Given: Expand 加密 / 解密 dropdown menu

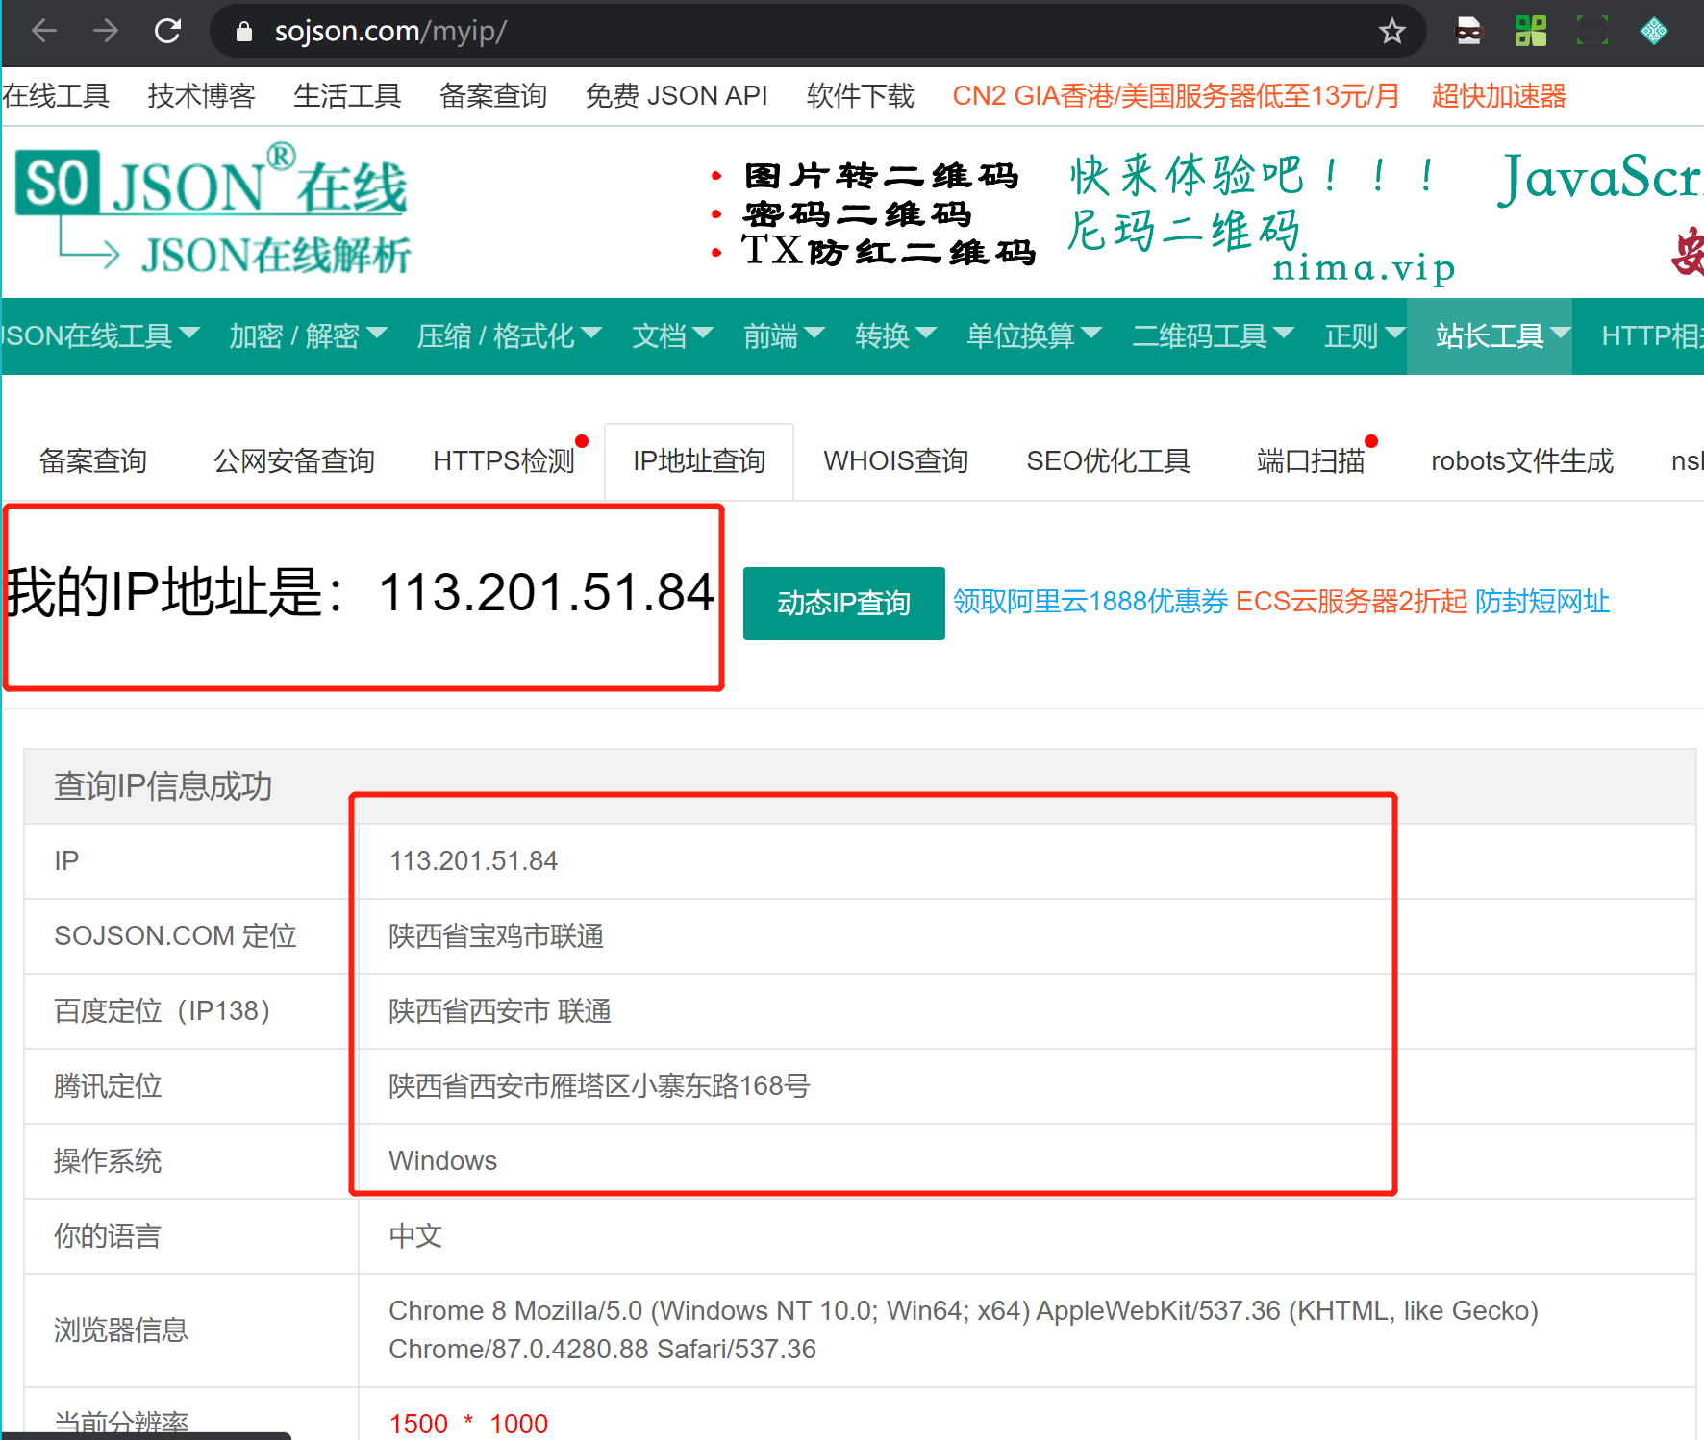Looking at the screenshot, I should 308,335.
